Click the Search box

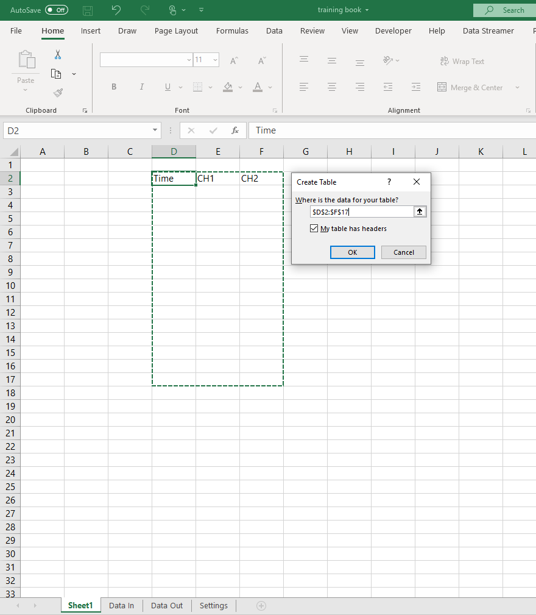point(505,10)
